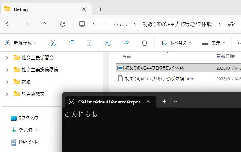Open the 表示 view dropdown

tap(214, 43)
